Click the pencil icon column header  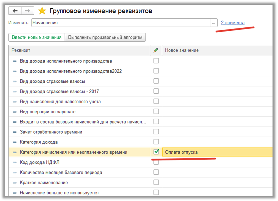[x=156, y=50]
